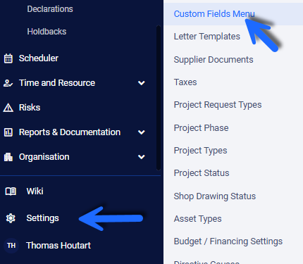
Task: Click the Time and Resource person icon
Action: coord(8,83)
